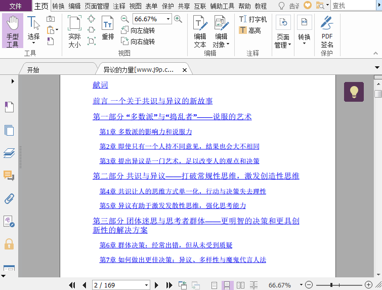Rotate view left (向左旋转)

pos(138,30)
